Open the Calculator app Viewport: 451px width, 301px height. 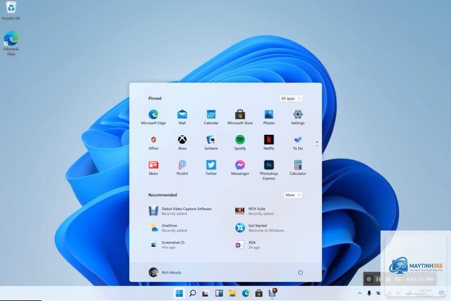(298, 168)
